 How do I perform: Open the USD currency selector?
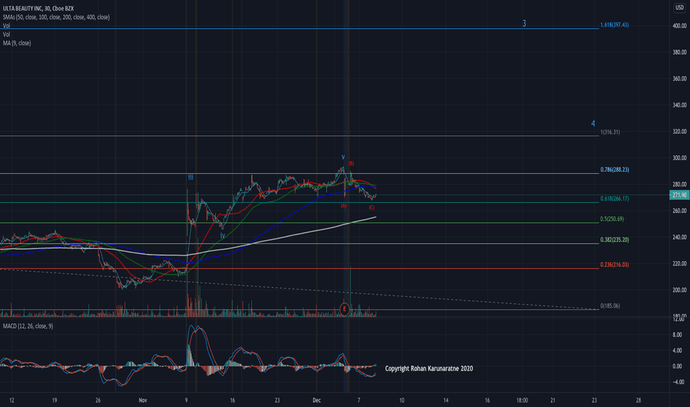point(680,7)
